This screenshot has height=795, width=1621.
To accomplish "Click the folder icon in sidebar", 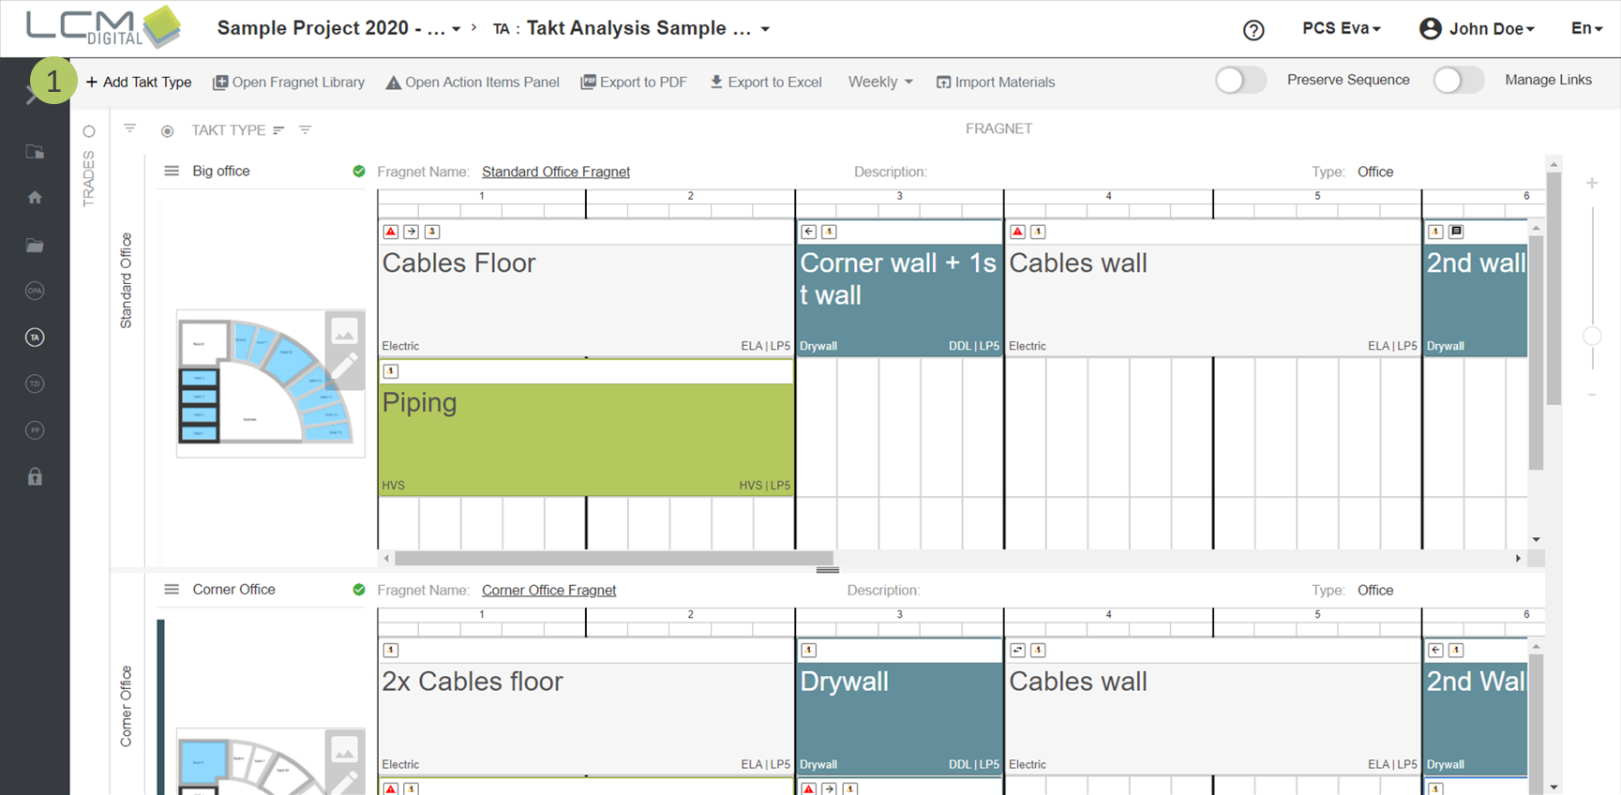I will [x=35, y=246].
